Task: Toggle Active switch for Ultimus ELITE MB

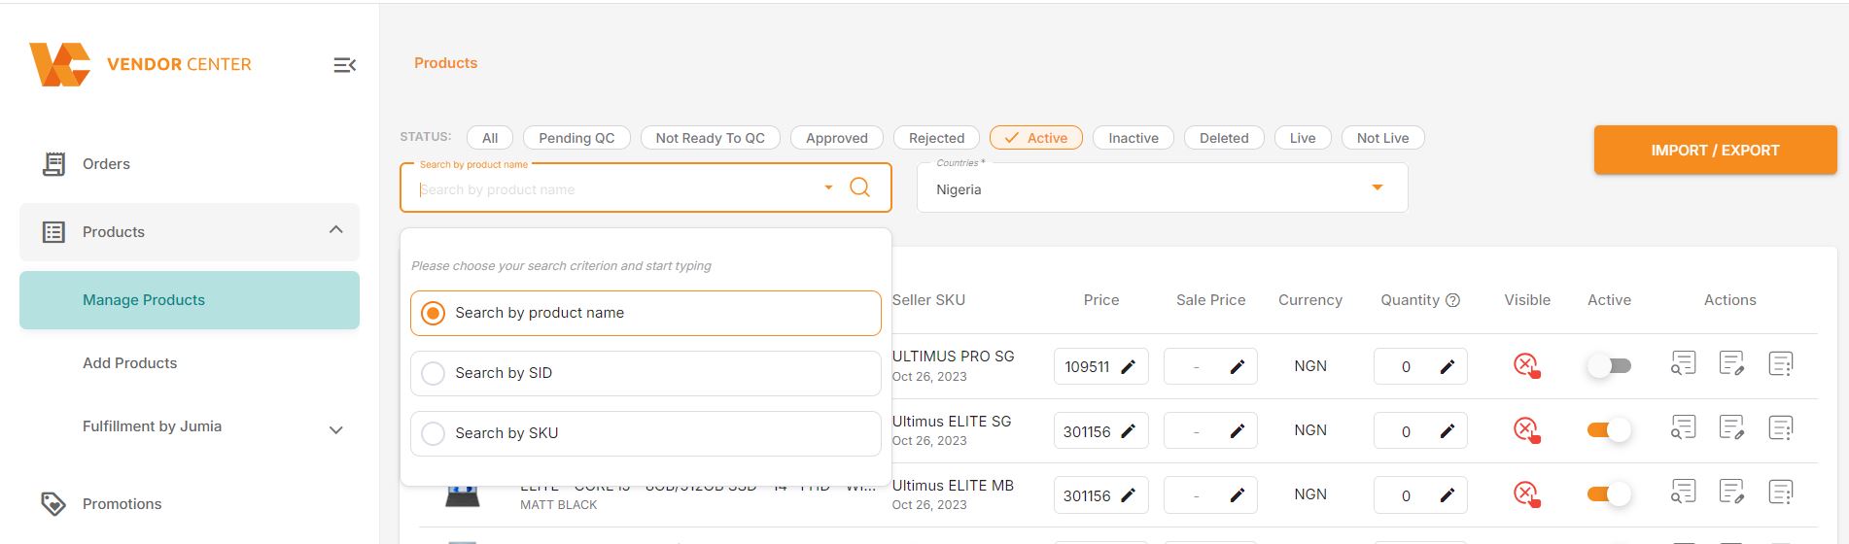Action: coord(1609,494)
